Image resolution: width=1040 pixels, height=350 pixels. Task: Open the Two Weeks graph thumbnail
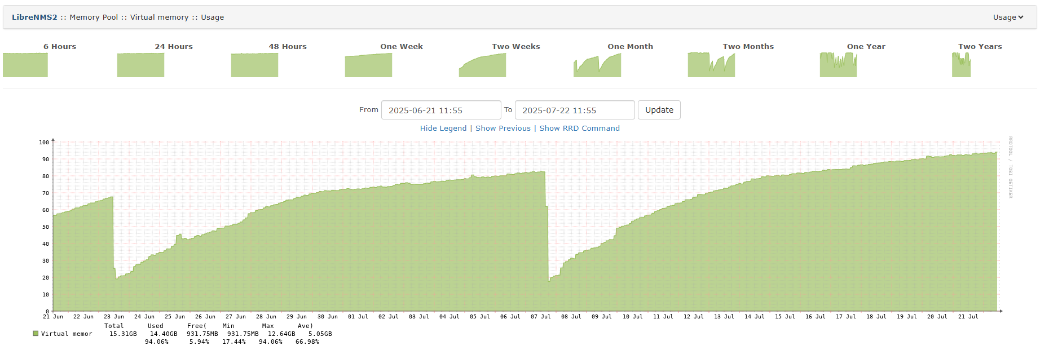tap(482, 65)
